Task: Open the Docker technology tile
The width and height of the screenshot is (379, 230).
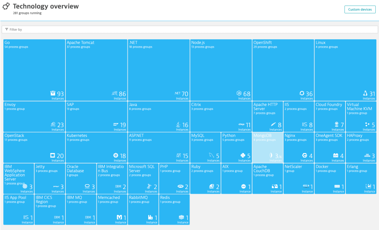Action: coord(330,178)
